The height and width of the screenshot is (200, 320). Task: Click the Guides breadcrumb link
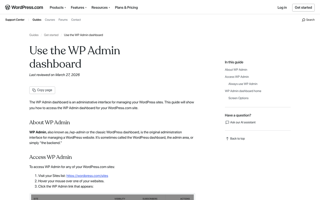(34, 35)
